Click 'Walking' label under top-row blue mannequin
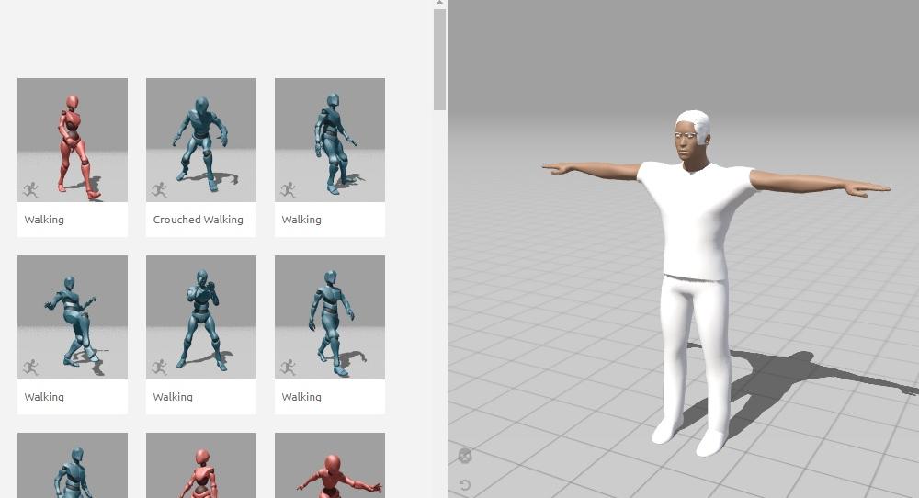Image resolution: width=919 pixels, height=498 pixels. pos(301,220)
